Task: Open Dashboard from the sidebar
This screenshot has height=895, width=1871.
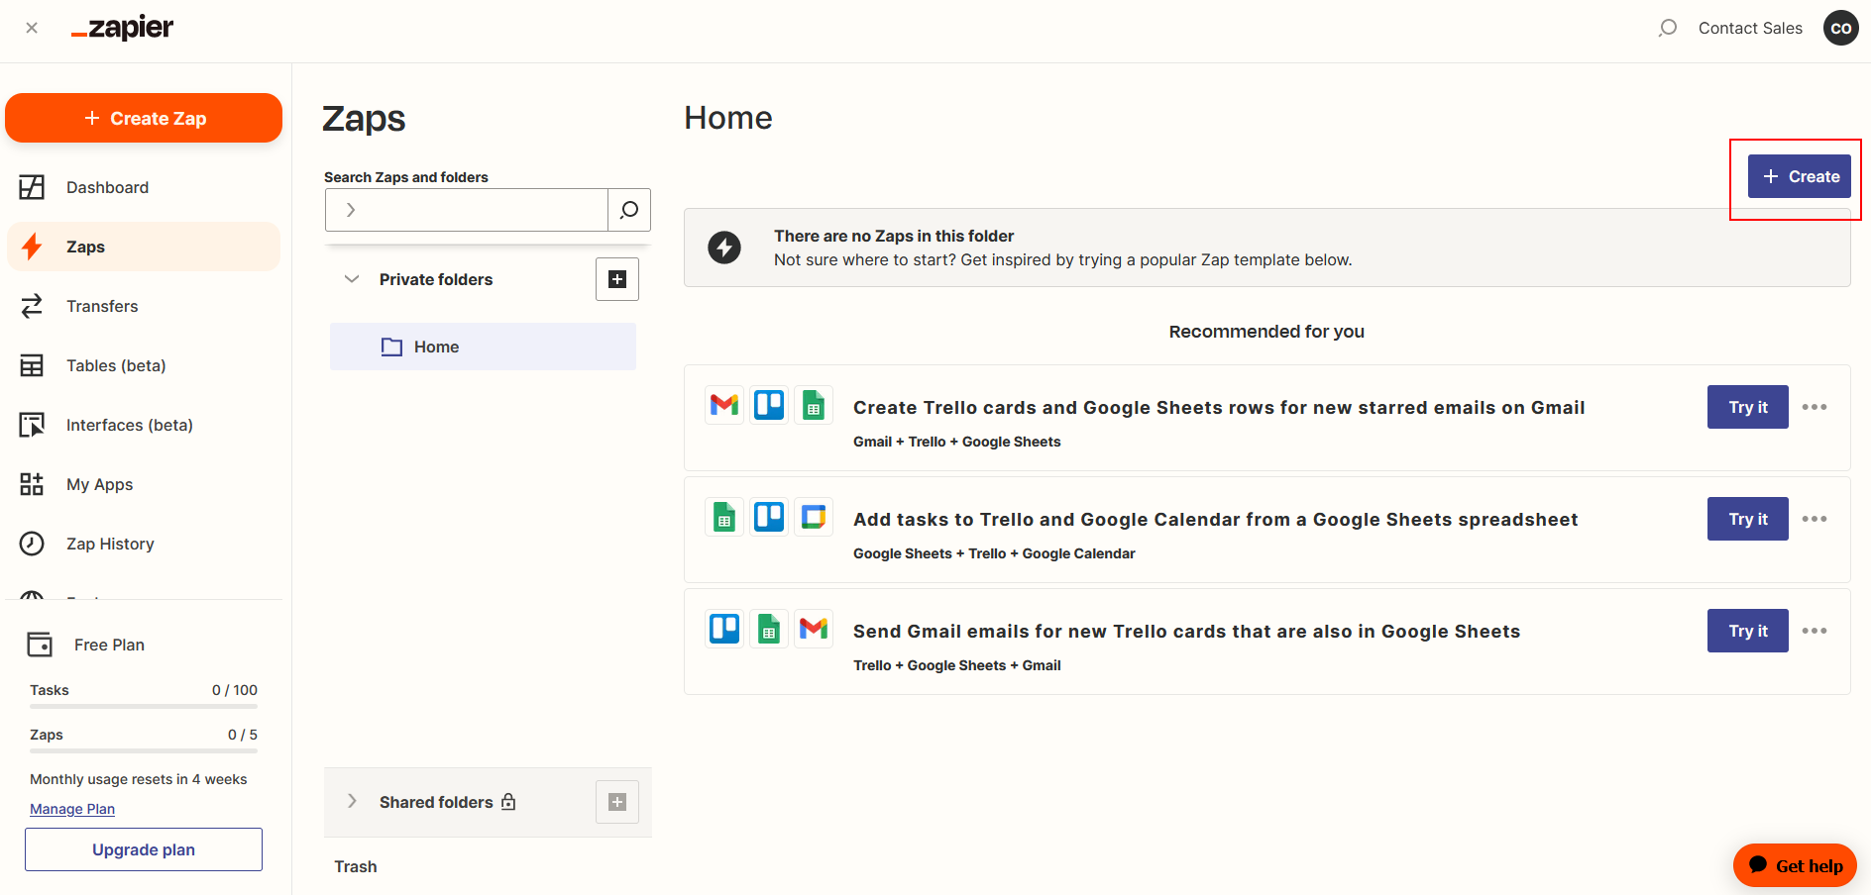Action: click(107, 187)
